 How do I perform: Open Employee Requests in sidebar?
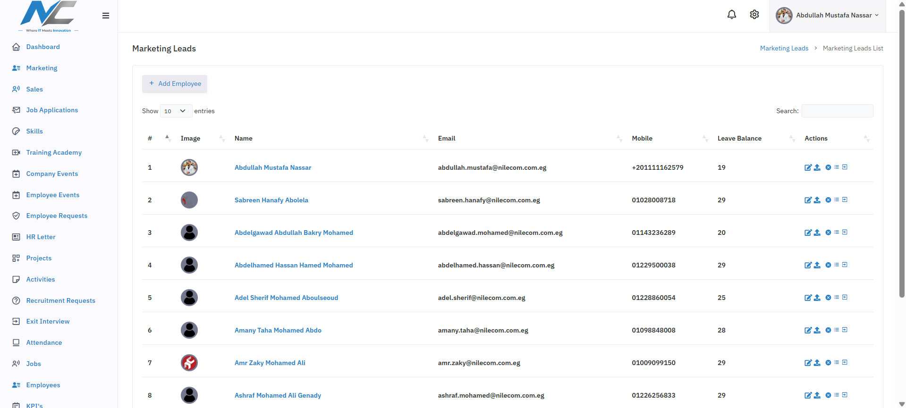57,216
